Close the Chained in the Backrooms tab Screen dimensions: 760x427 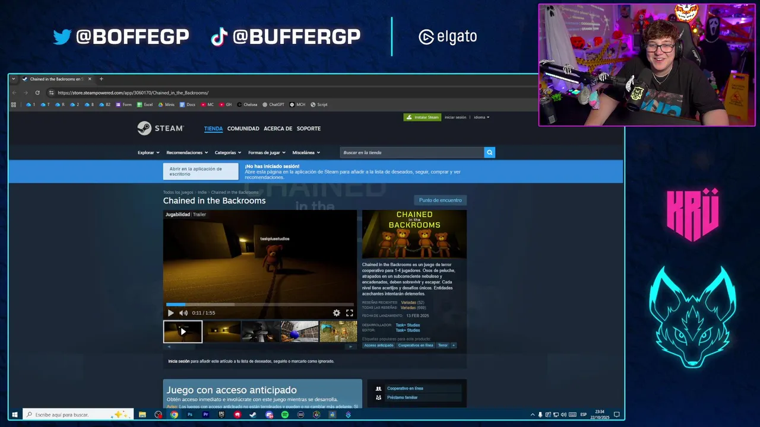coord(90,79)
